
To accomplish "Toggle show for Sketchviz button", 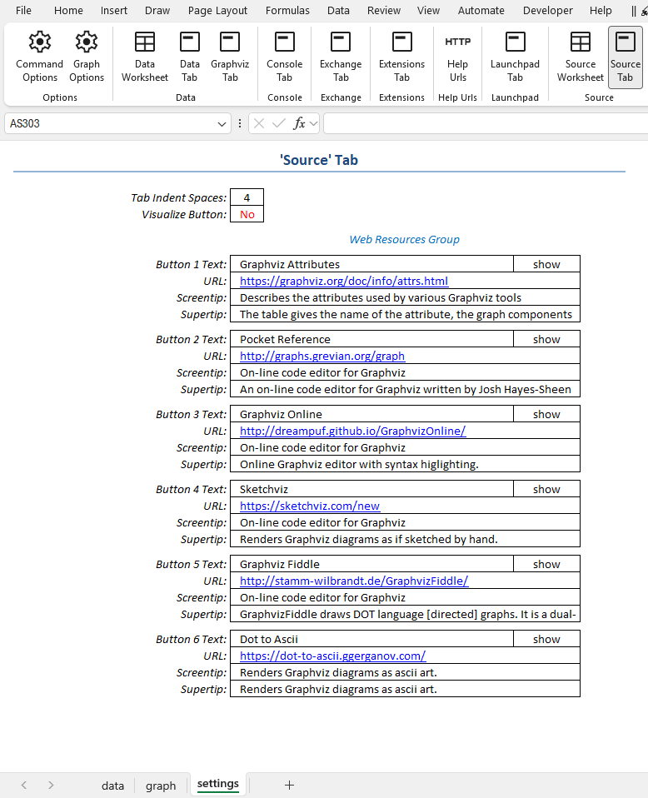I will click(x=546, y=489).
